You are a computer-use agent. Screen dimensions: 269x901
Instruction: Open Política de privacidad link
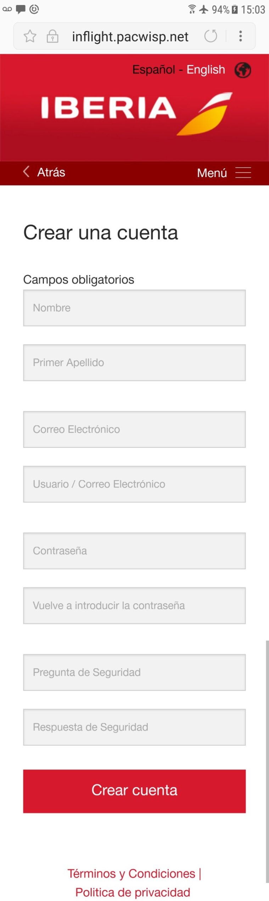click(x=133, y=892)
